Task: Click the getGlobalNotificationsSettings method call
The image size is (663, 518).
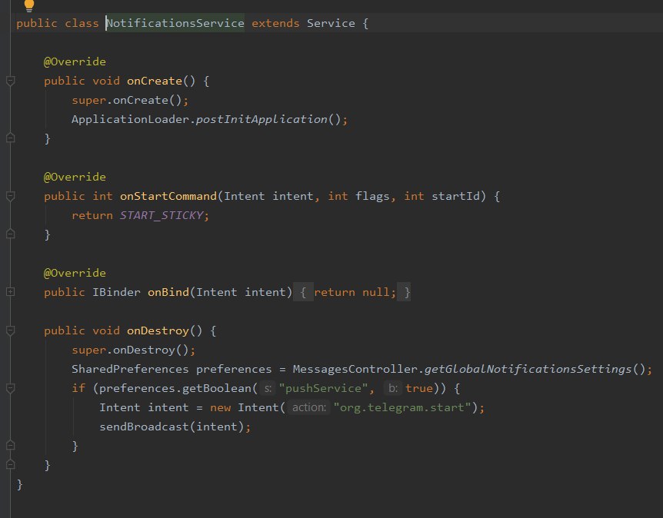Action: [528, 369]
